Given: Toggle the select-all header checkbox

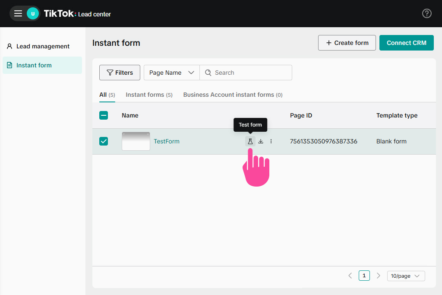Looking at the screenshot, I should coord(104,115).
